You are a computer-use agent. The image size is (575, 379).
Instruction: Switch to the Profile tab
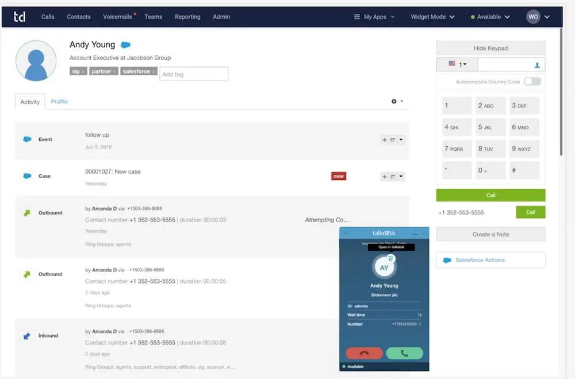point(59,101)
